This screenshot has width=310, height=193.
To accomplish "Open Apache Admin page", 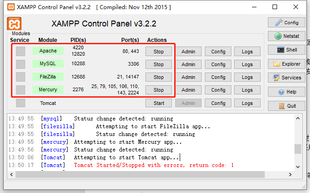I will 188,52.
